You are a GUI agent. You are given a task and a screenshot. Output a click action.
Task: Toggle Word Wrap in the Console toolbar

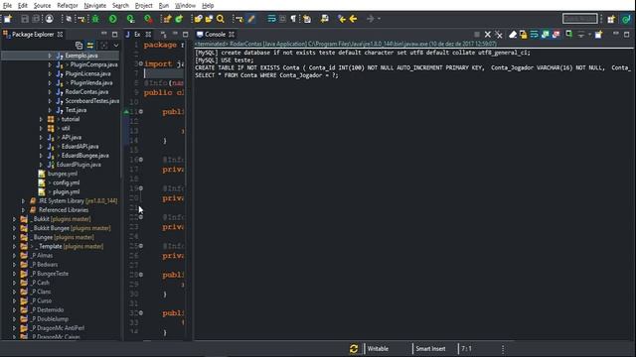(x=535, y=35)
